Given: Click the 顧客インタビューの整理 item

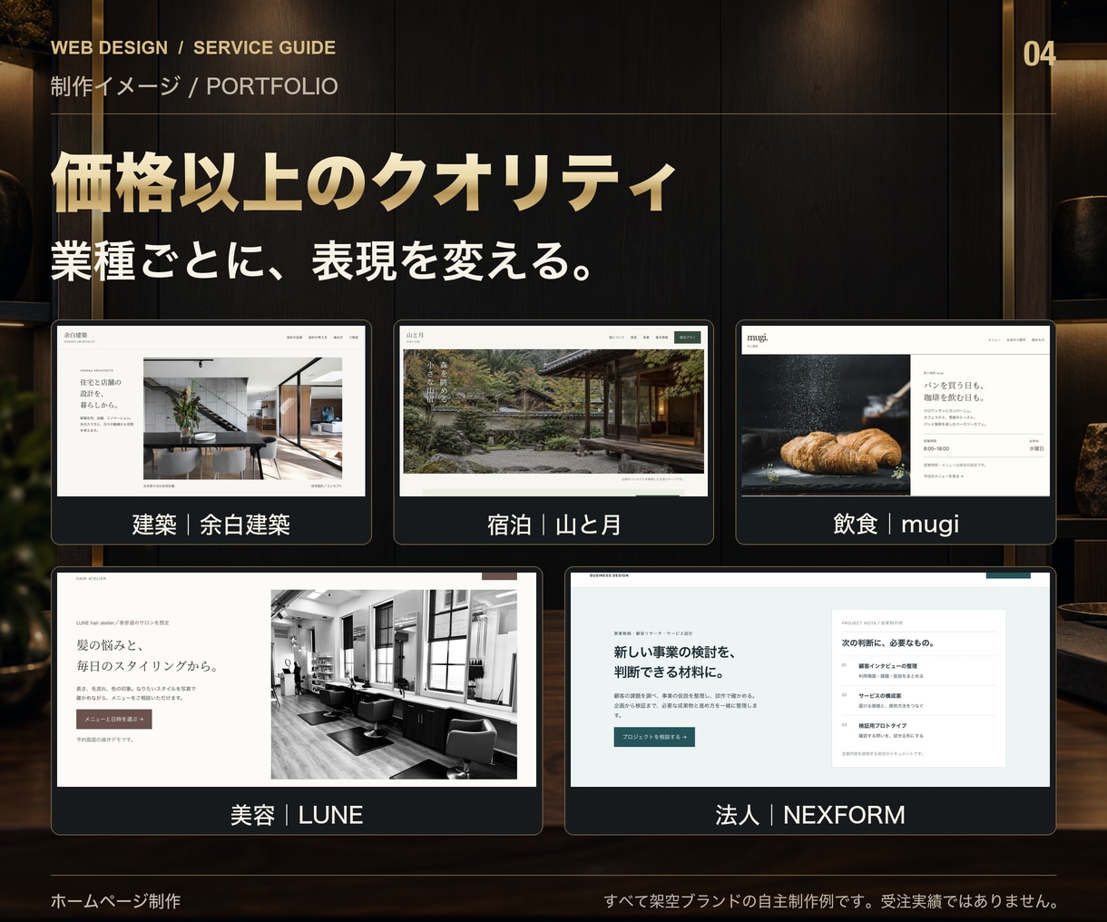Looking at the screenshot, I should click(887, 666).
